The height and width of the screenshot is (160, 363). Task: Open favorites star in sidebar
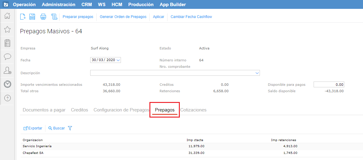[x=7, y=29]
